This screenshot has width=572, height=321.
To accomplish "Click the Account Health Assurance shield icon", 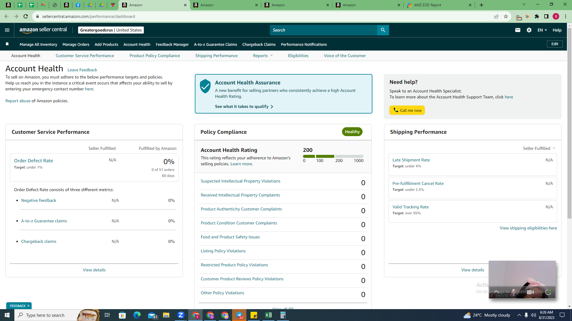I will (205, 86).
